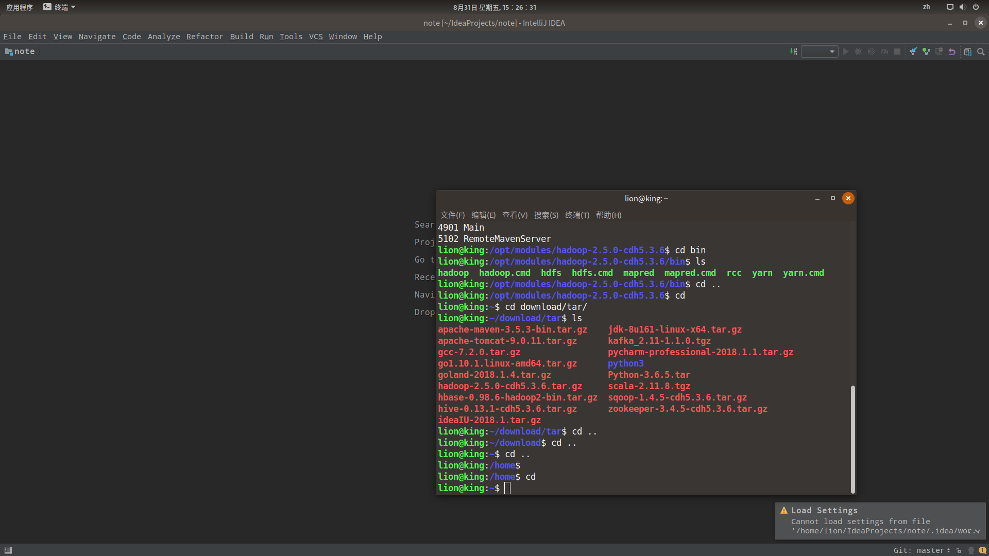The height and width of the screenshot is (556, 989).
Task: Click the Search Everywhere magnifier icon
Action: pos(981,51)
